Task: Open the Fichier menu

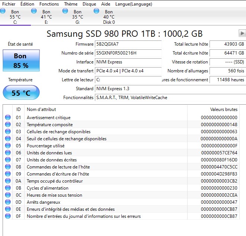Action: [x=9, y=4]
